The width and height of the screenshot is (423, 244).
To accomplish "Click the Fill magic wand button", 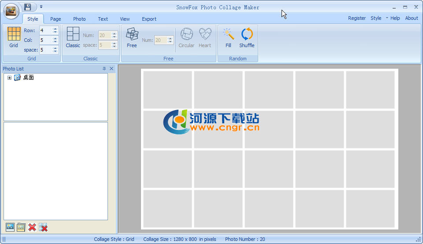I will (x=228, y=37).
